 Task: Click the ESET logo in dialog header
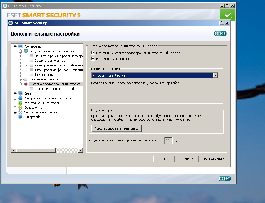coord(220,33)
